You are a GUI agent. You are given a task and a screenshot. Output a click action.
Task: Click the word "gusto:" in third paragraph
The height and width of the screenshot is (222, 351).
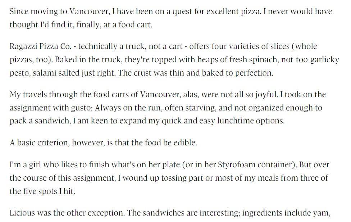tap(82, 108)
